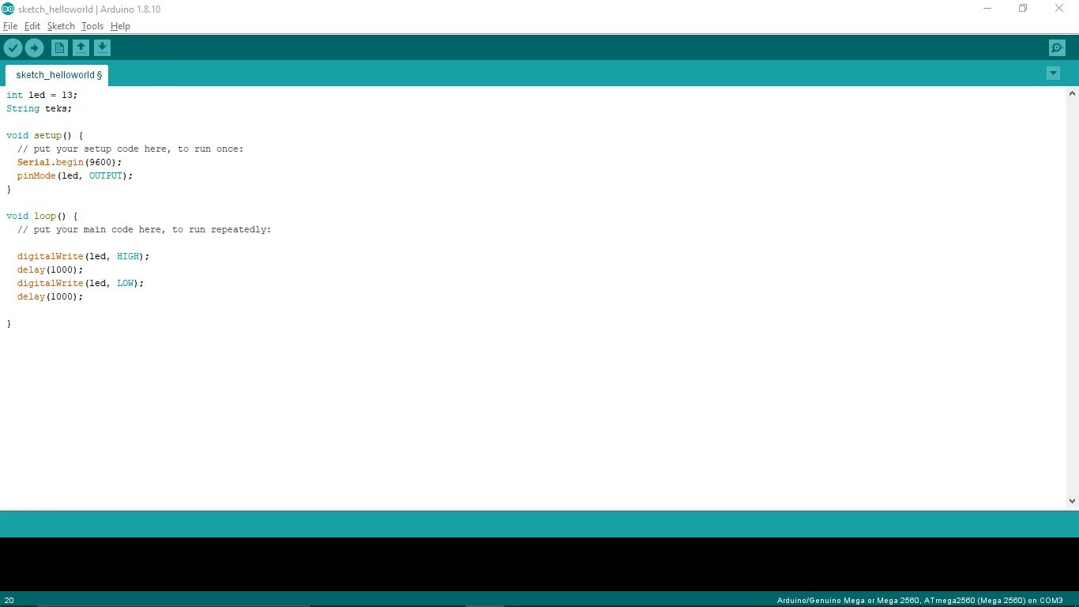Open the Tools menu

[x=92, y=26]
